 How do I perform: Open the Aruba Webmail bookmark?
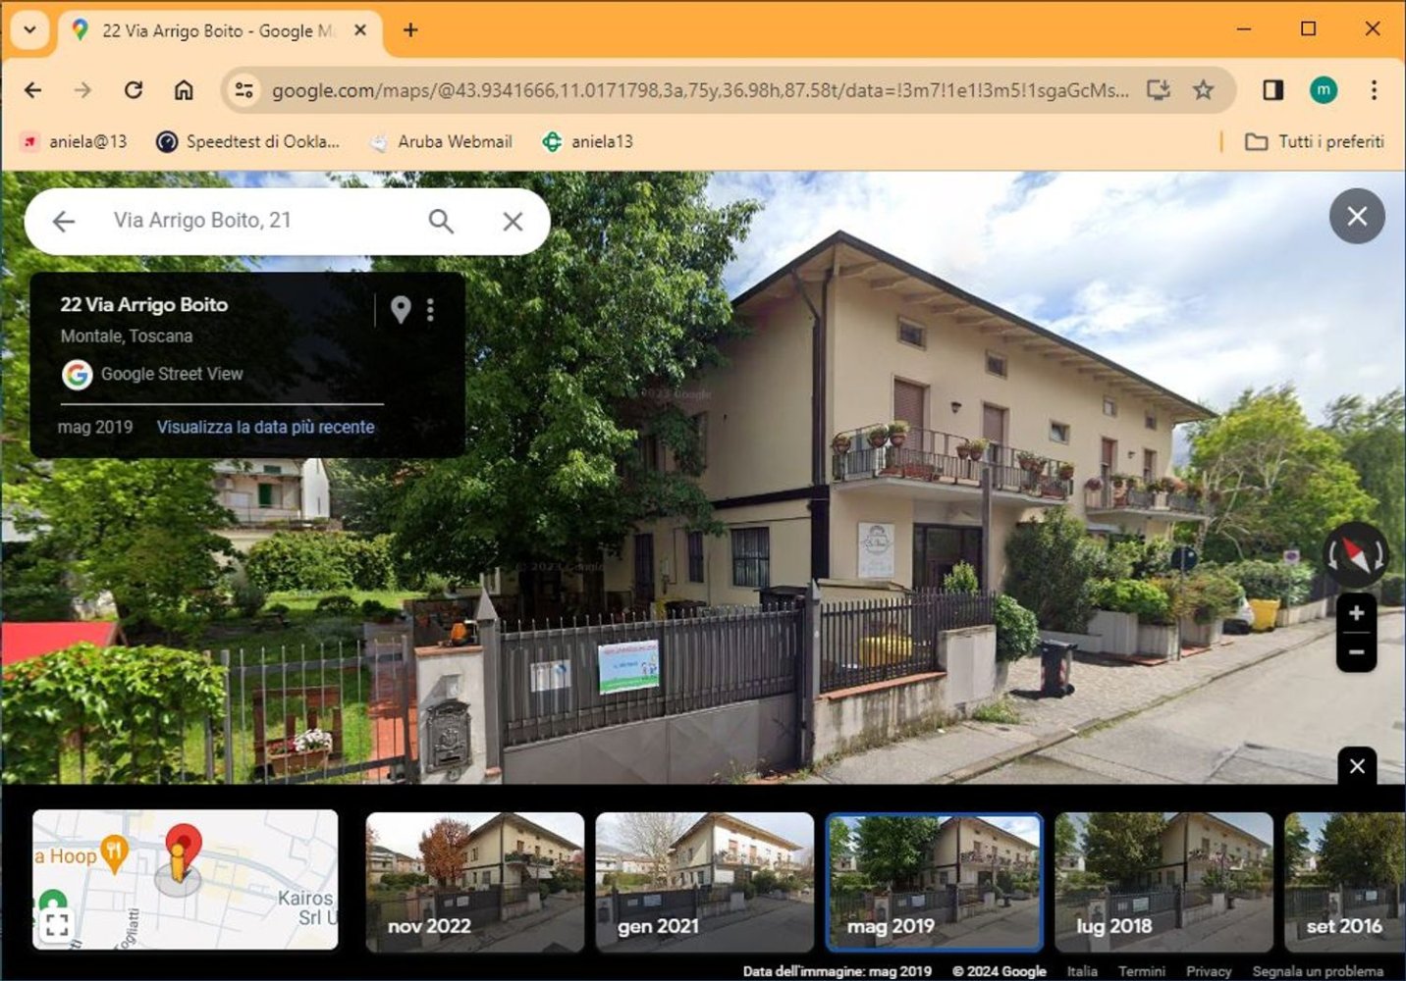click(x=440, y=141)
